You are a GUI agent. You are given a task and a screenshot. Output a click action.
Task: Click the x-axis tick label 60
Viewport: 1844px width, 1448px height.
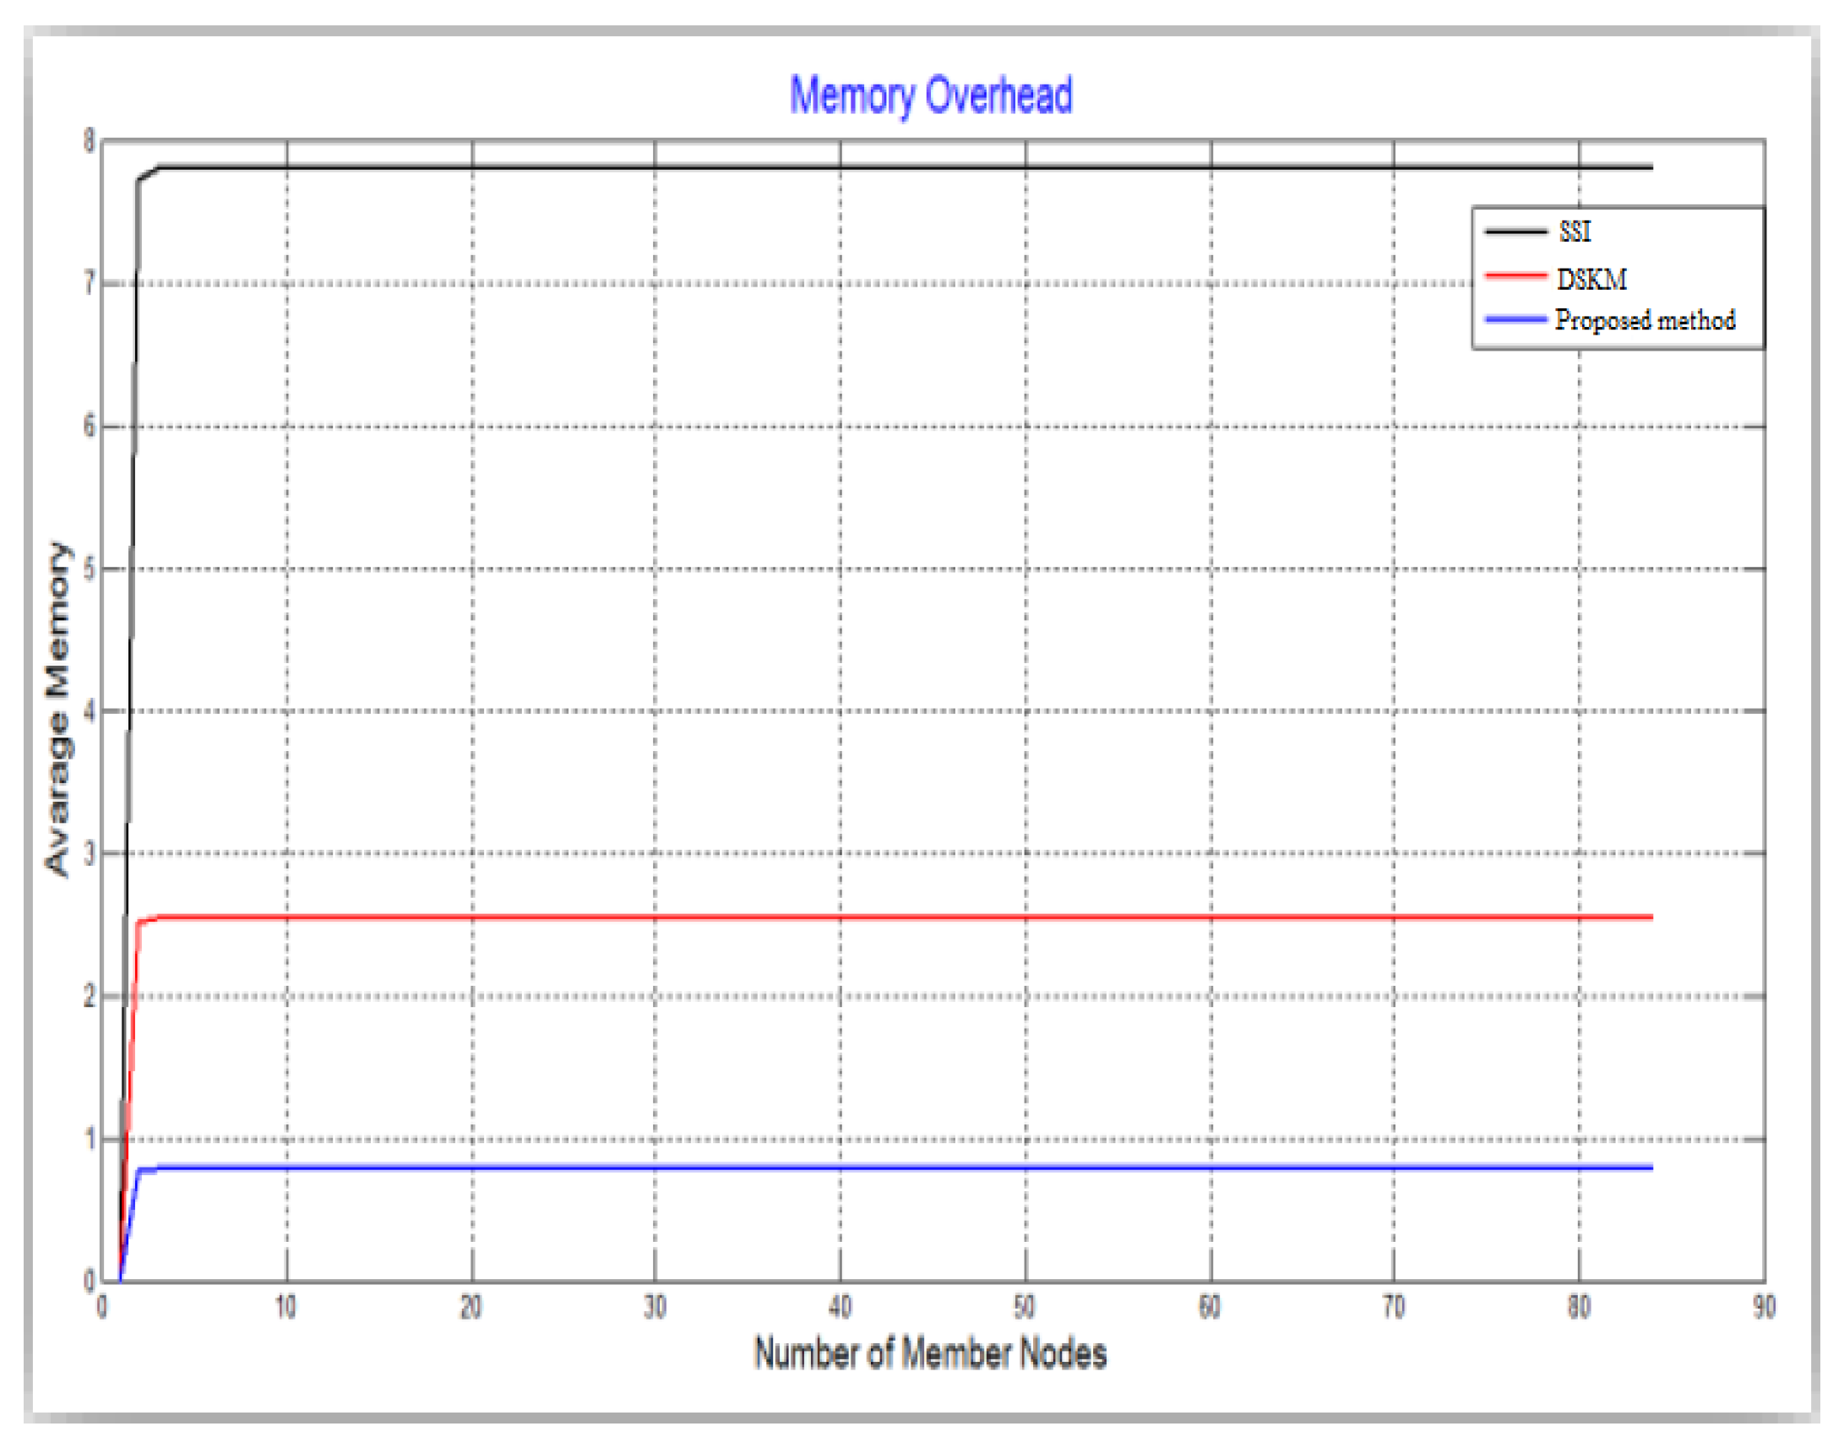[1210, 1307]
